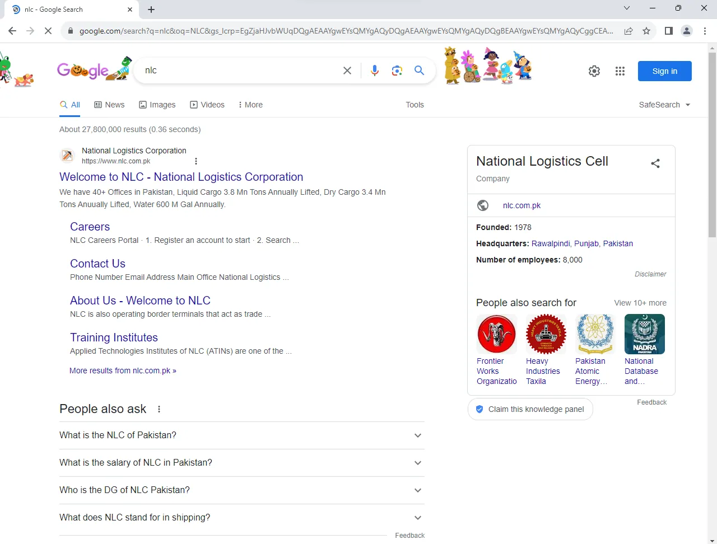
Task: Open nlc.com.pk link in knowledge panel
Action: [522, 205]
